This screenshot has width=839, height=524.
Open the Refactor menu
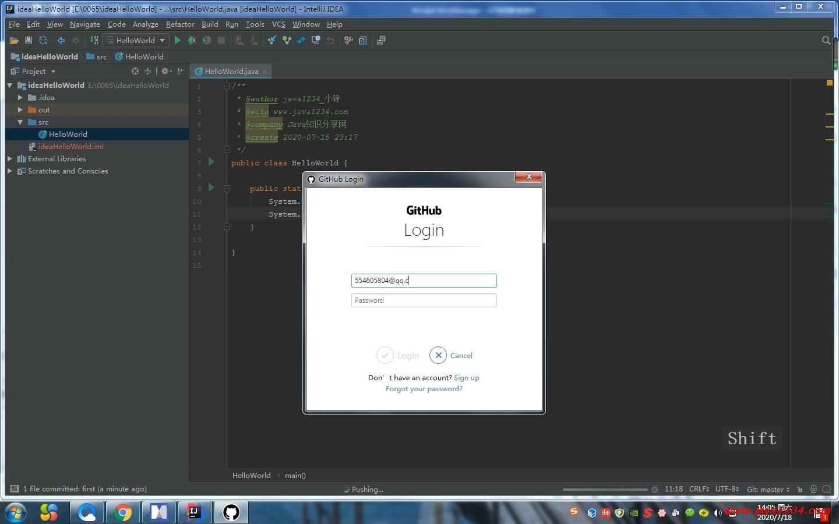(180, 24)
